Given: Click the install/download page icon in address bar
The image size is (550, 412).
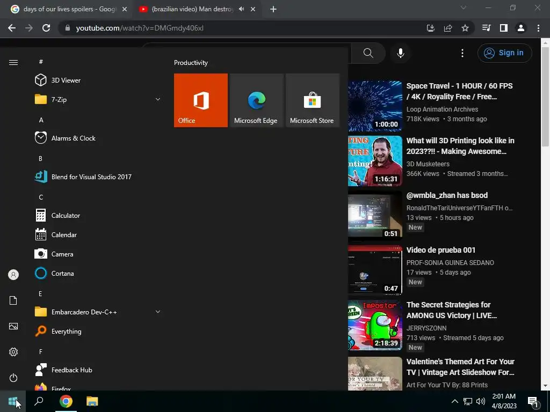Looking at the screenshot, I should coord(431,28).
